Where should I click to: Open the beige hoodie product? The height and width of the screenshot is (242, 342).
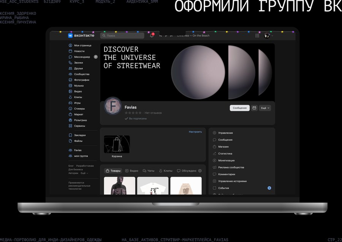pos(186,185)
